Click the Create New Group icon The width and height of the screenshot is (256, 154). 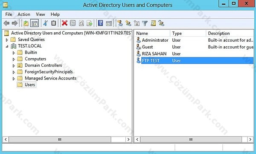128,23
